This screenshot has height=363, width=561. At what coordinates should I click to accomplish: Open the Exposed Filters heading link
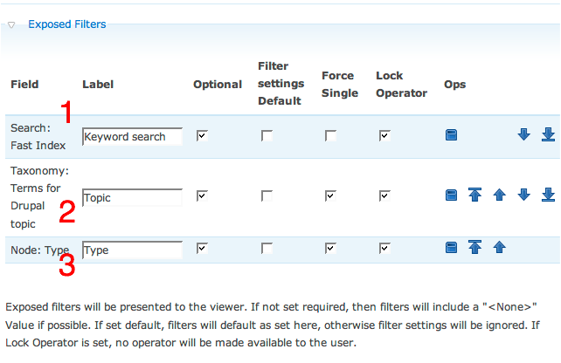67,24
